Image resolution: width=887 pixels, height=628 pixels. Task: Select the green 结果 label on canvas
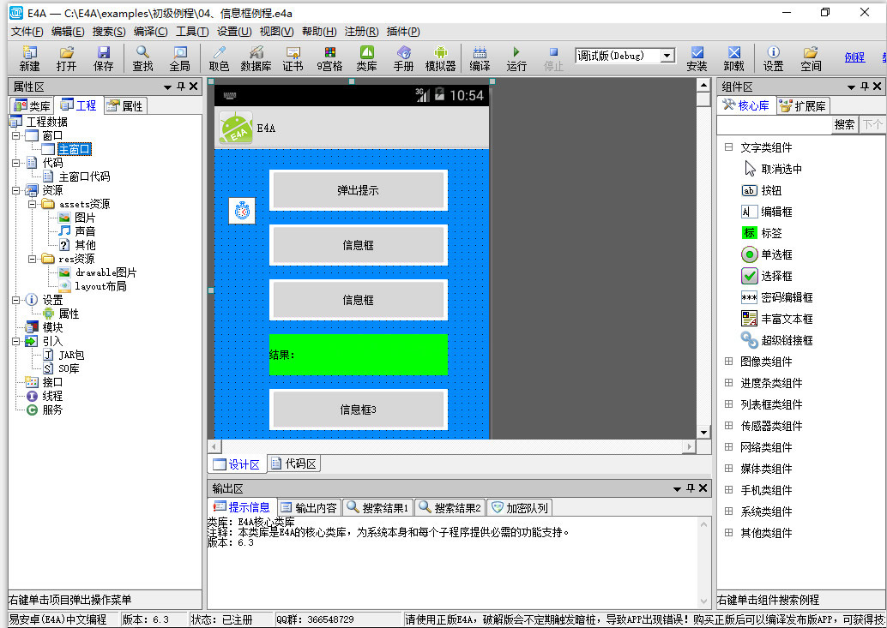pos(358,355)
